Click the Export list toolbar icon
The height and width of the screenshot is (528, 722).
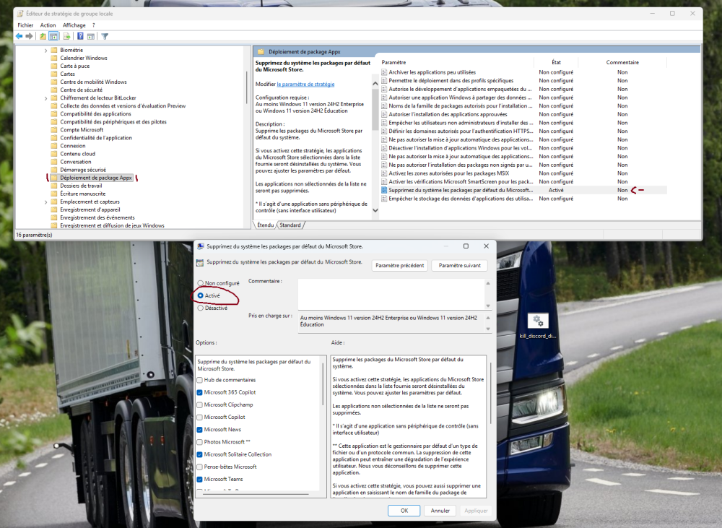point(66,36)
